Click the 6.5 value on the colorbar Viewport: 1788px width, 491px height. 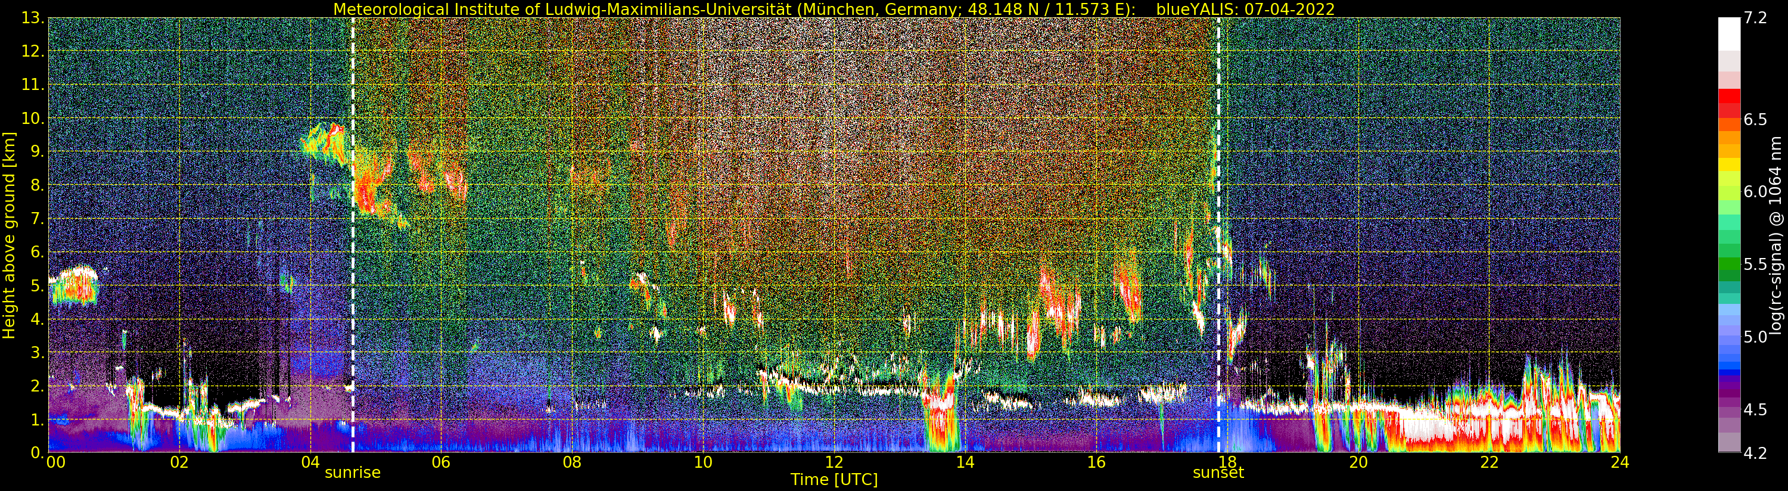(1755, 119)
